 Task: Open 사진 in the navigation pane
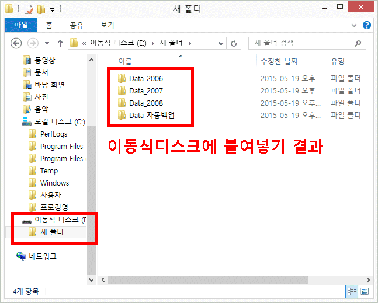pos(36,97)
